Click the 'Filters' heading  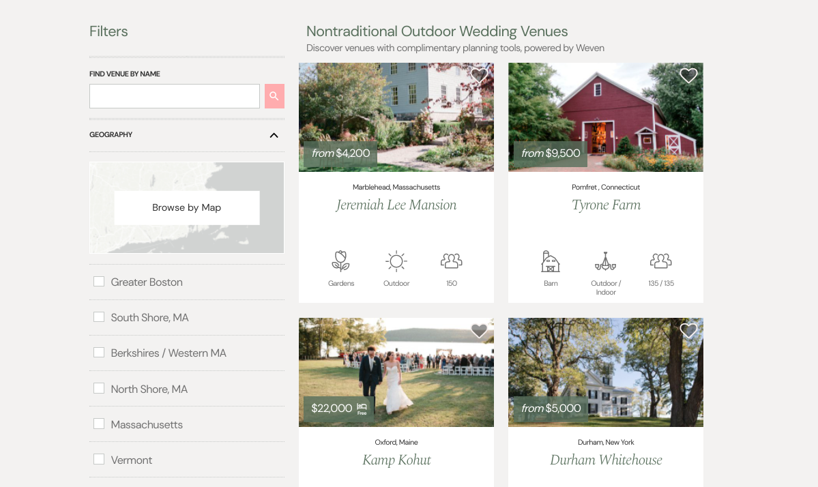point(108,32)
